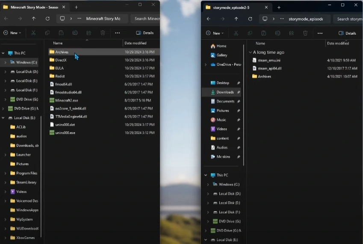Expand Program Files folder in left tree
363x244 pixels.
tap(5, 173)
